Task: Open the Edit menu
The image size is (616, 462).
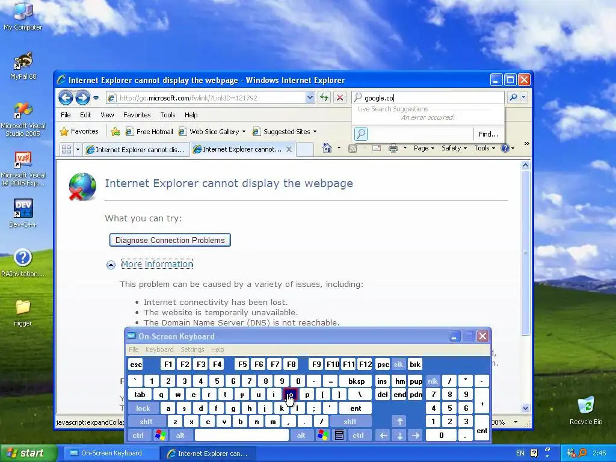Action: click(x=85, y=115)
